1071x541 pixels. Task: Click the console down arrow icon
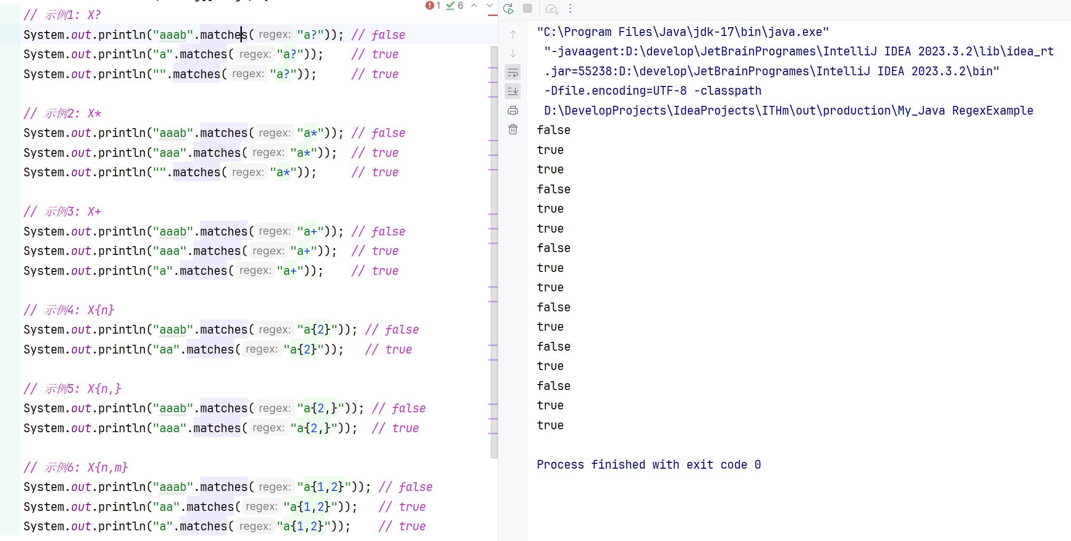513,53
